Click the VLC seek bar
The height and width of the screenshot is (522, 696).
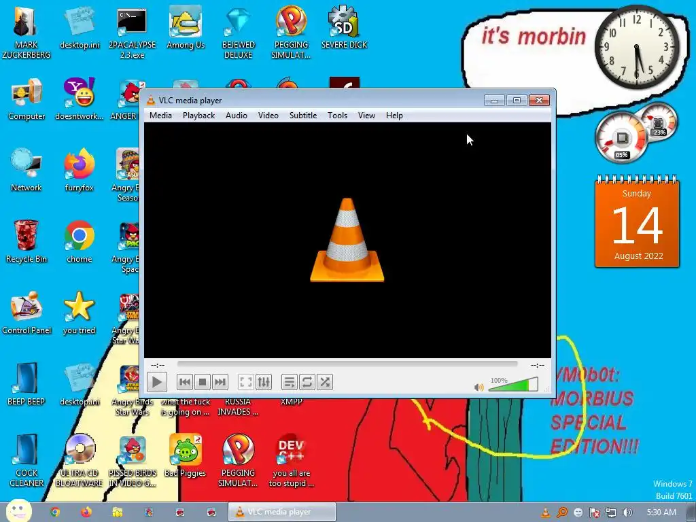(x=347, y=364)
